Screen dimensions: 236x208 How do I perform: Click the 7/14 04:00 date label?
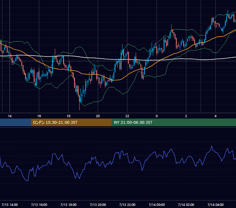point(216,205)
